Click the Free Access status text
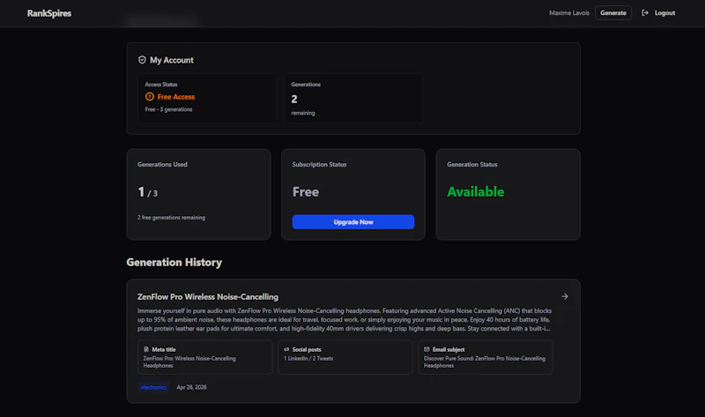705x417 pixels. pos(175,97)
